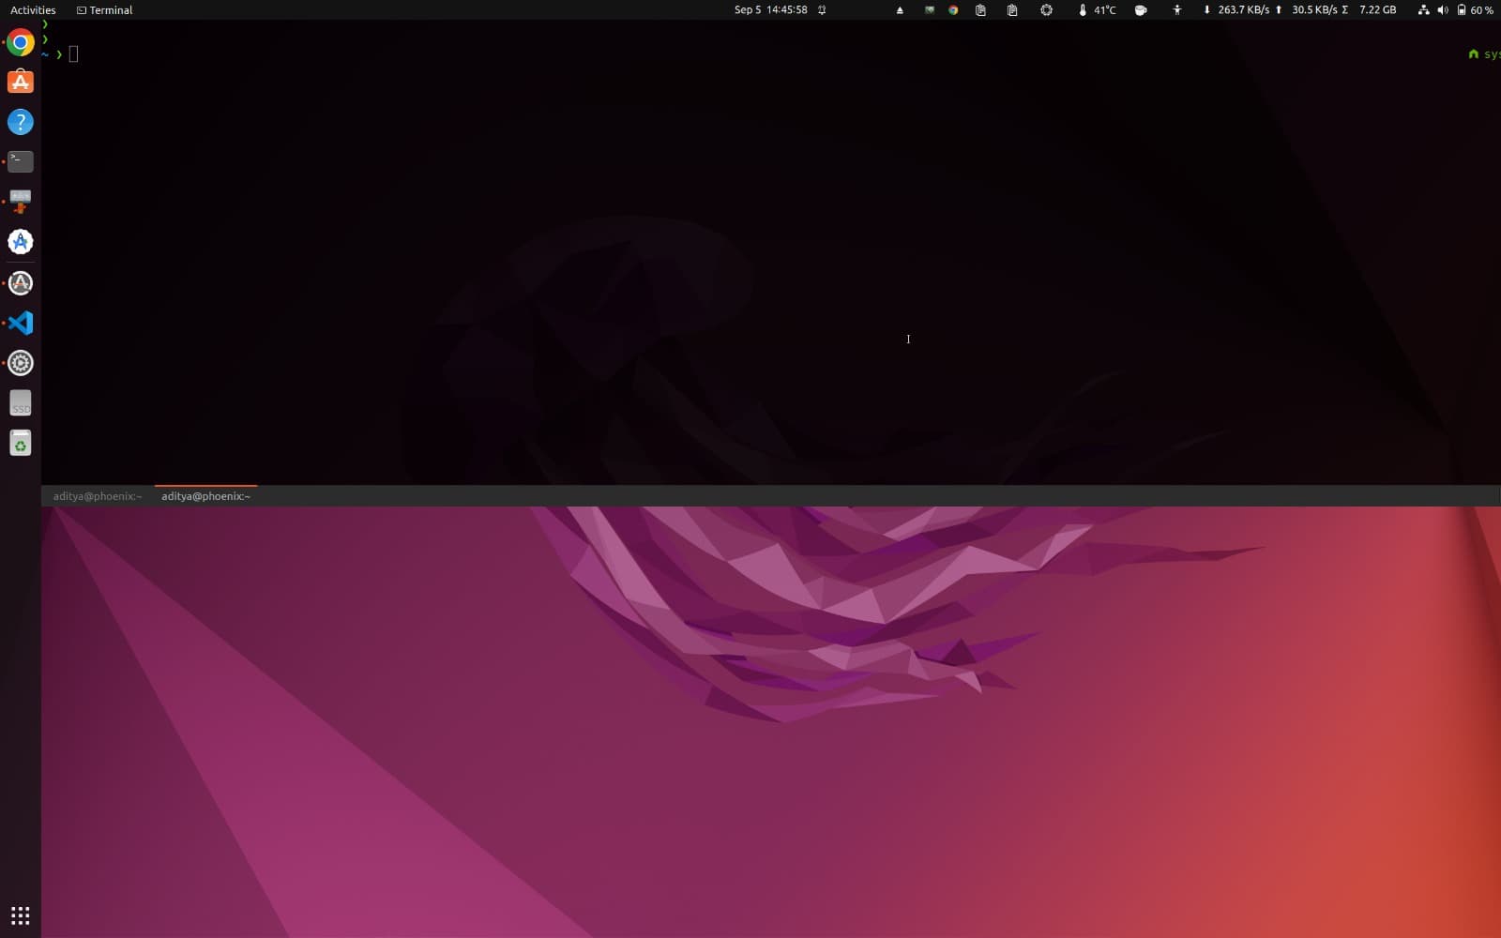The image size is (1501, 938).
Task: Click the eject removable media indicator
Action: coord(899,10)
